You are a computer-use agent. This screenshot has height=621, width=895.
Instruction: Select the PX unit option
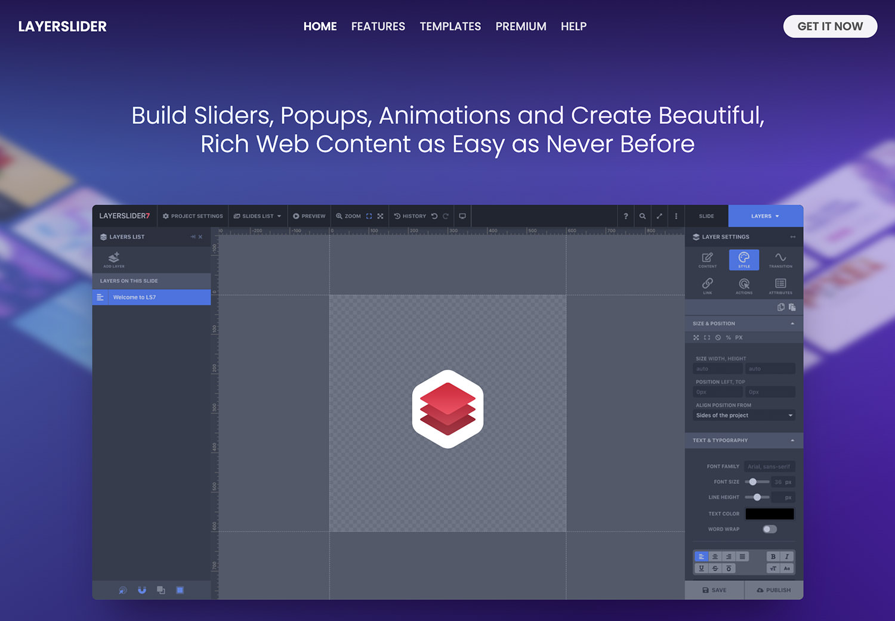739,337
